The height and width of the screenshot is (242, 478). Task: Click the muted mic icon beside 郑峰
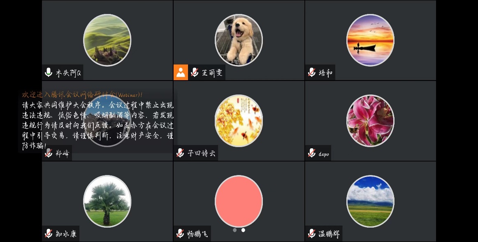tap(49, 153)
